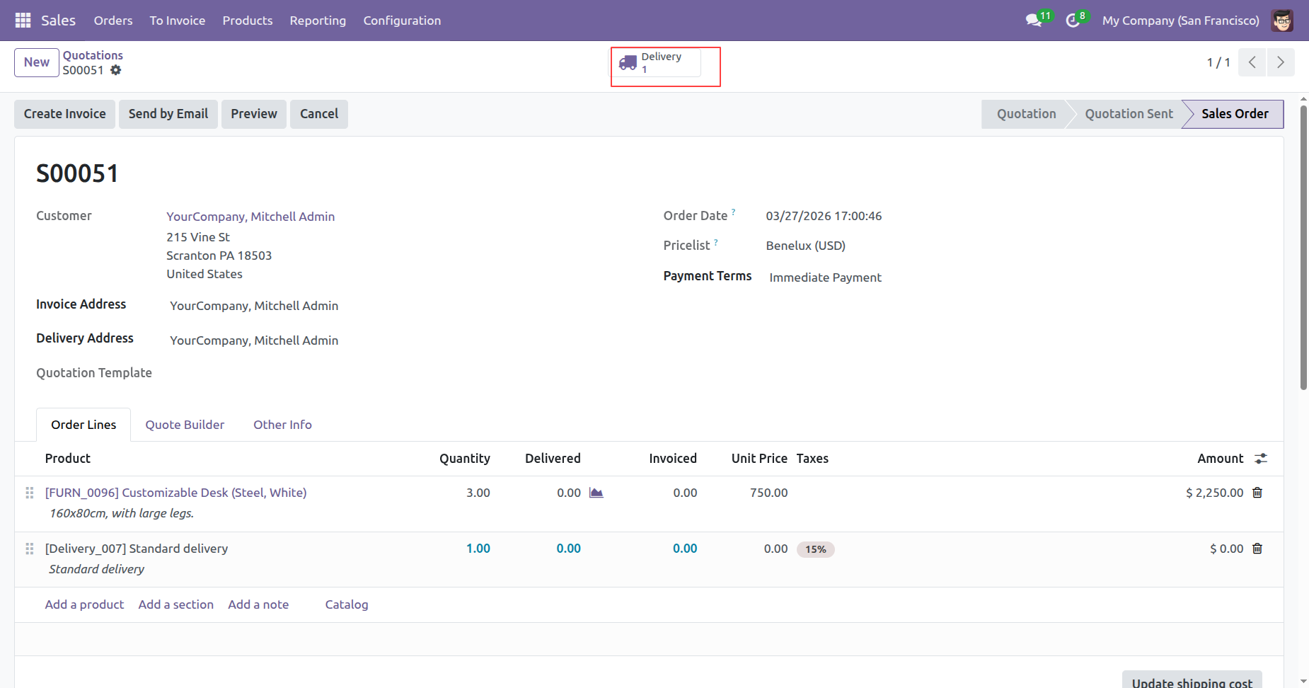Click the gear icon beside S00051

[116, 70]
